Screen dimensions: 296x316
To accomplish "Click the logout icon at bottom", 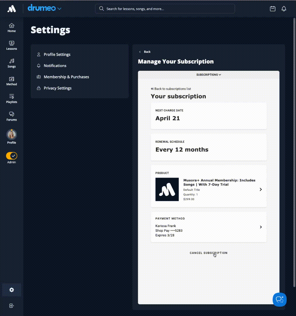I will (12, 306).
